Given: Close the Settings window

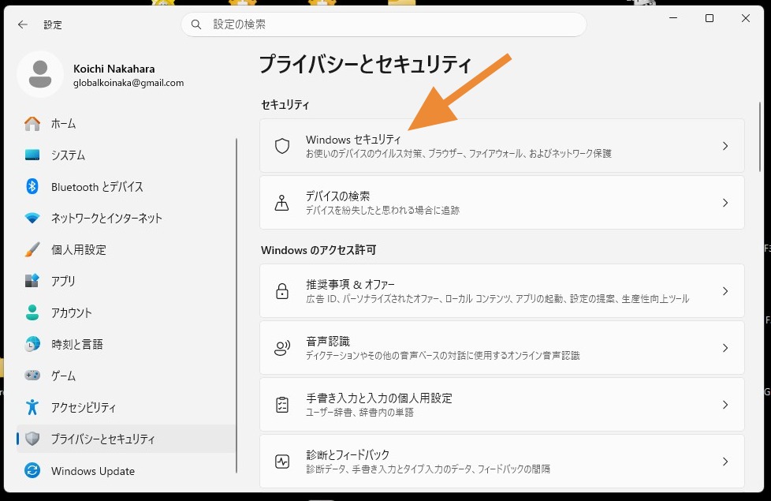Looking at the screenshot, I should 746,18.
